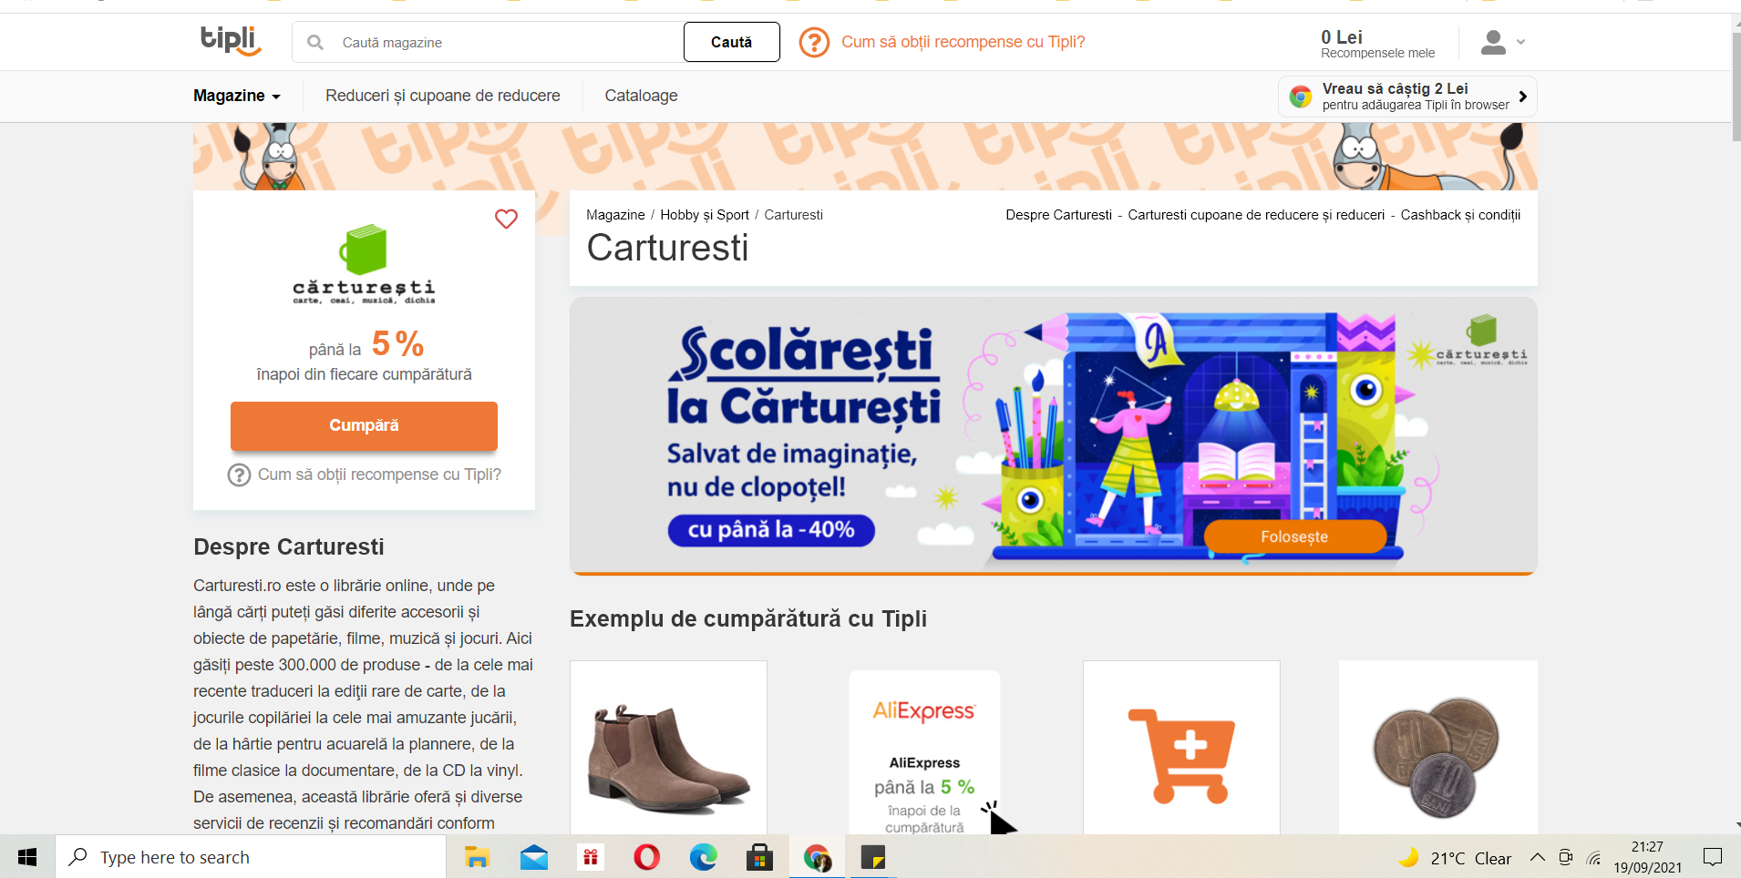Click the Caută search button

pyautogui.click(x=731, y=42)
